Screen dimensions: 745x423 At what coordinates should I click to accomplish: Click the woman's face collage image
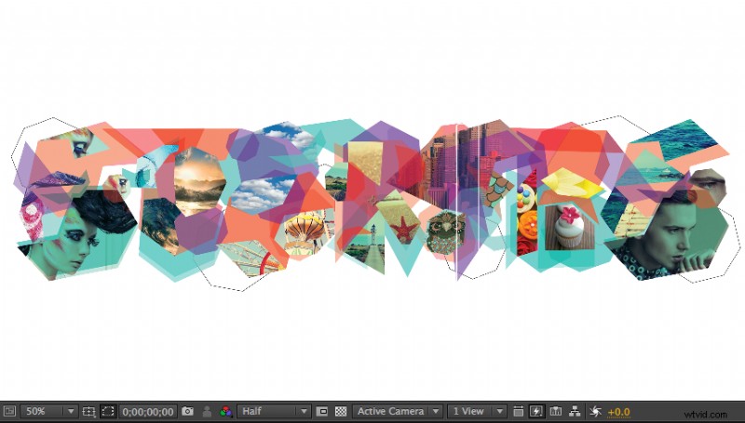(76, 234)
